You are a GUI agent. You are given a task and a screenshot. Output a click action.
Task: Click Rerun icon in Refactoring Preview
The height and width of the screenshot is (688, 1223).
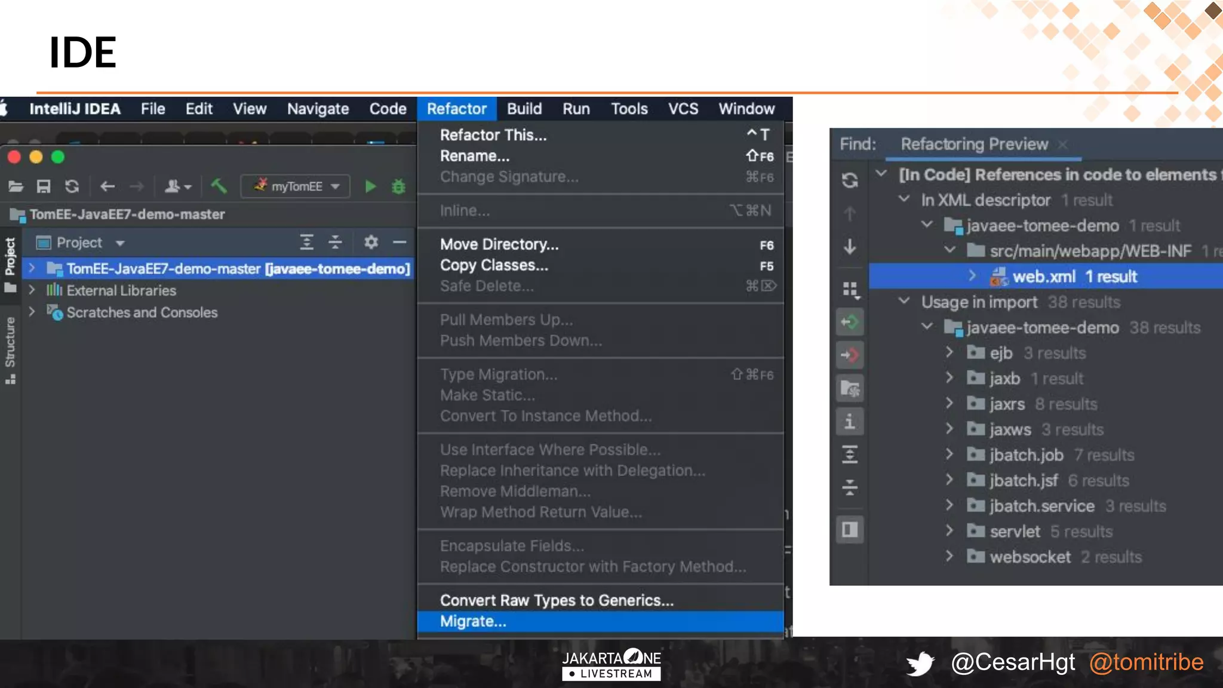[850, 180]
